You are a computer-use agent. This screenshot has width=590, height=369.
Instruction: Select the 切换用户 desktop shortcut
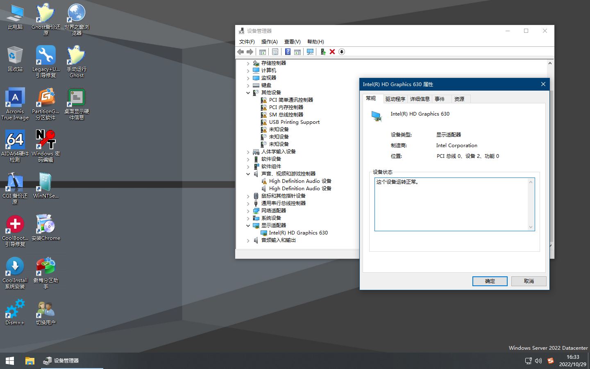pyautogui.click(x=45, y=312)
